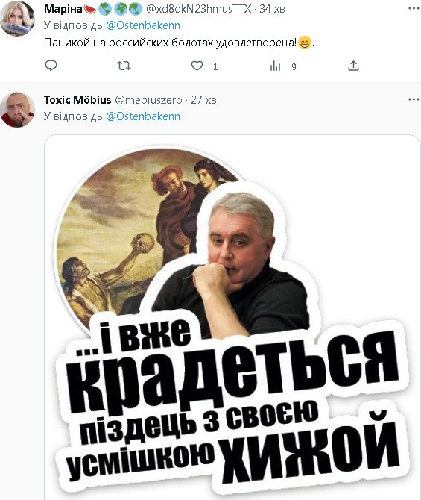Open Маріна's profile avatar

tap(18, 19)
